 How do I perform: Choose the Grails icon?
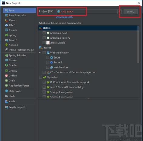[6, 81]
